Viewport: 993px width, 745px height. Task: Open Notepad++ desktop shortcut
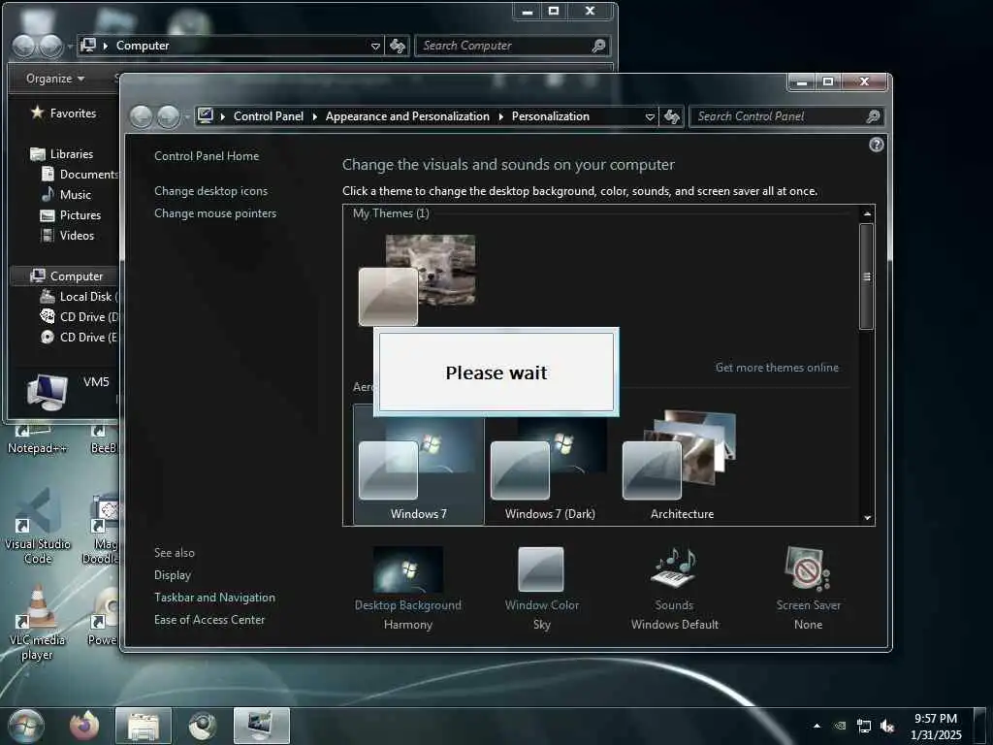(37, 439)
